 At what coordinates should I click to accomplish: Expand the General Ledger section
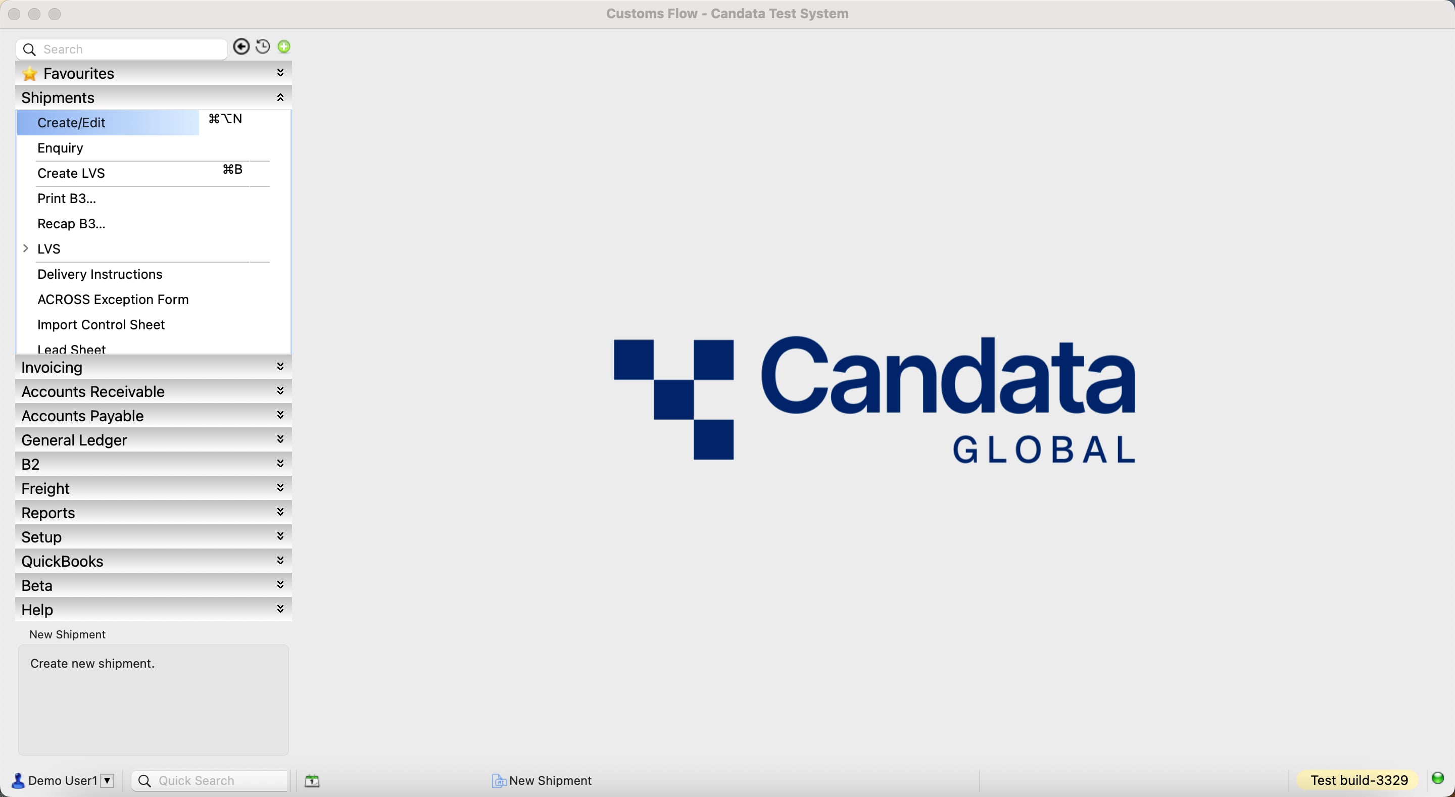coord(280,439)
